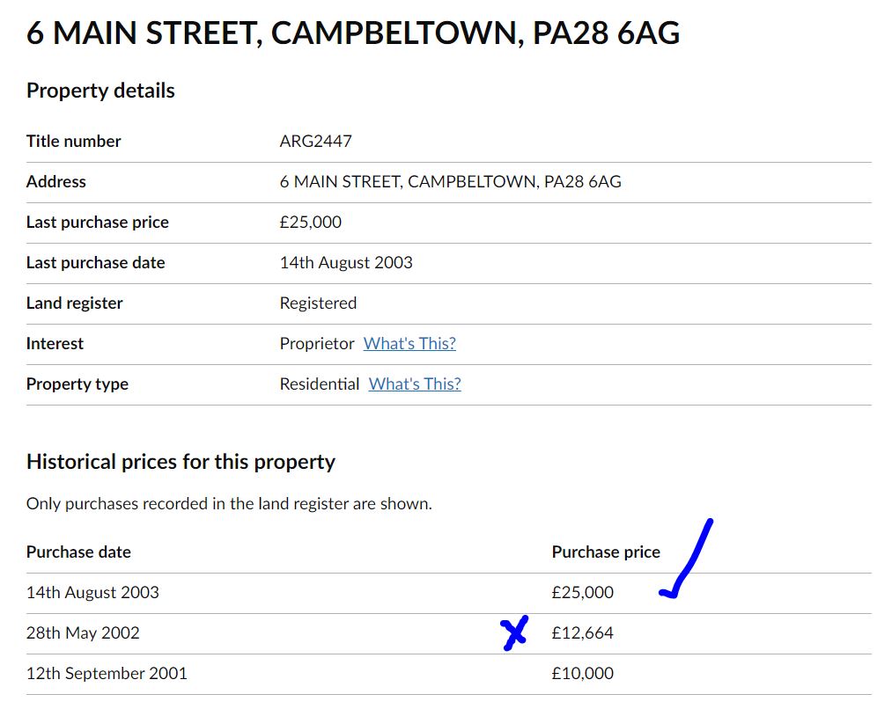Click the Address value in property details
The image size is (892, 709).
tap(451, 182)
